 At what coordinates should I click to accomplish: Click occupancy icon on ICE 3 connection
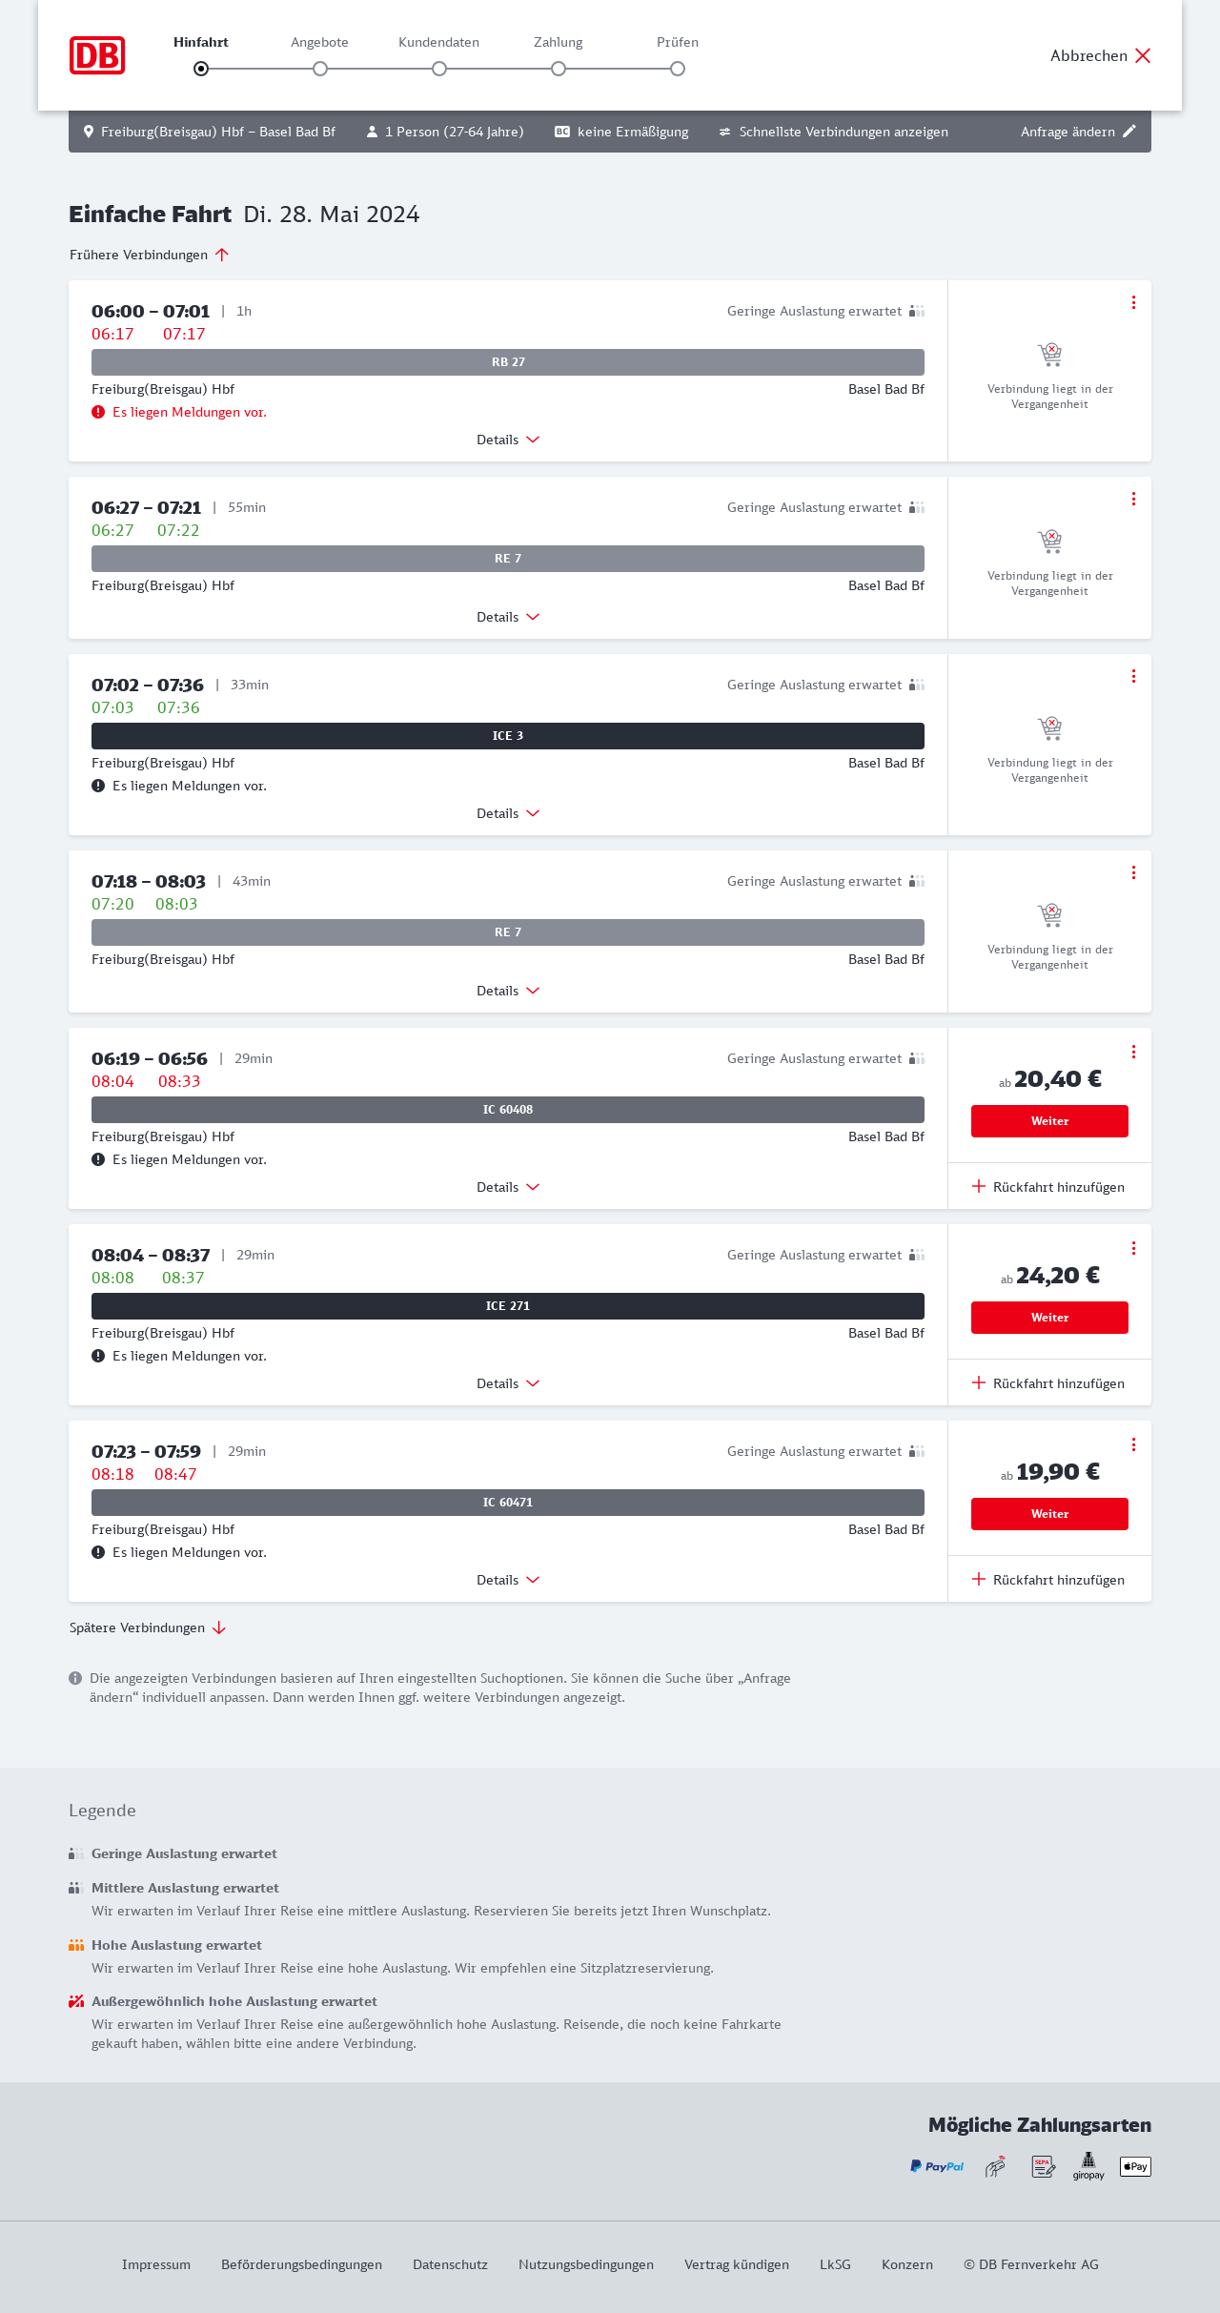917,685
